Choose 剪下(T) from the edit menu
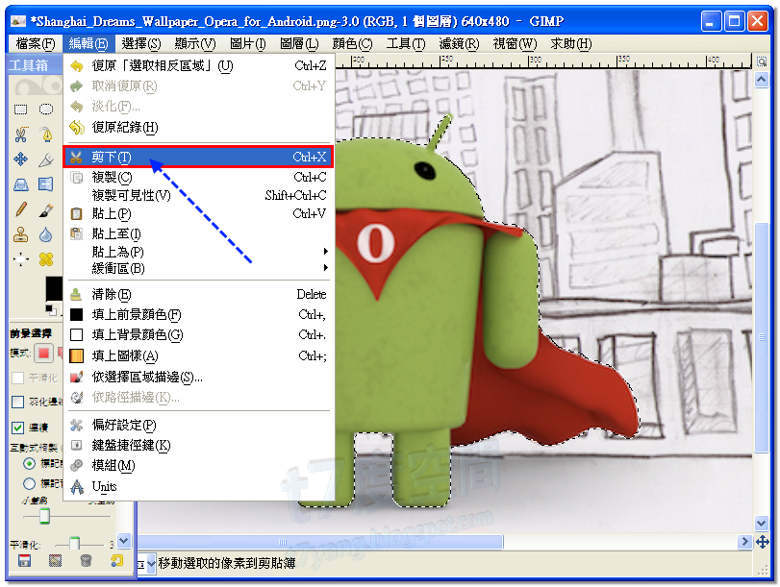 pos(198,157)
